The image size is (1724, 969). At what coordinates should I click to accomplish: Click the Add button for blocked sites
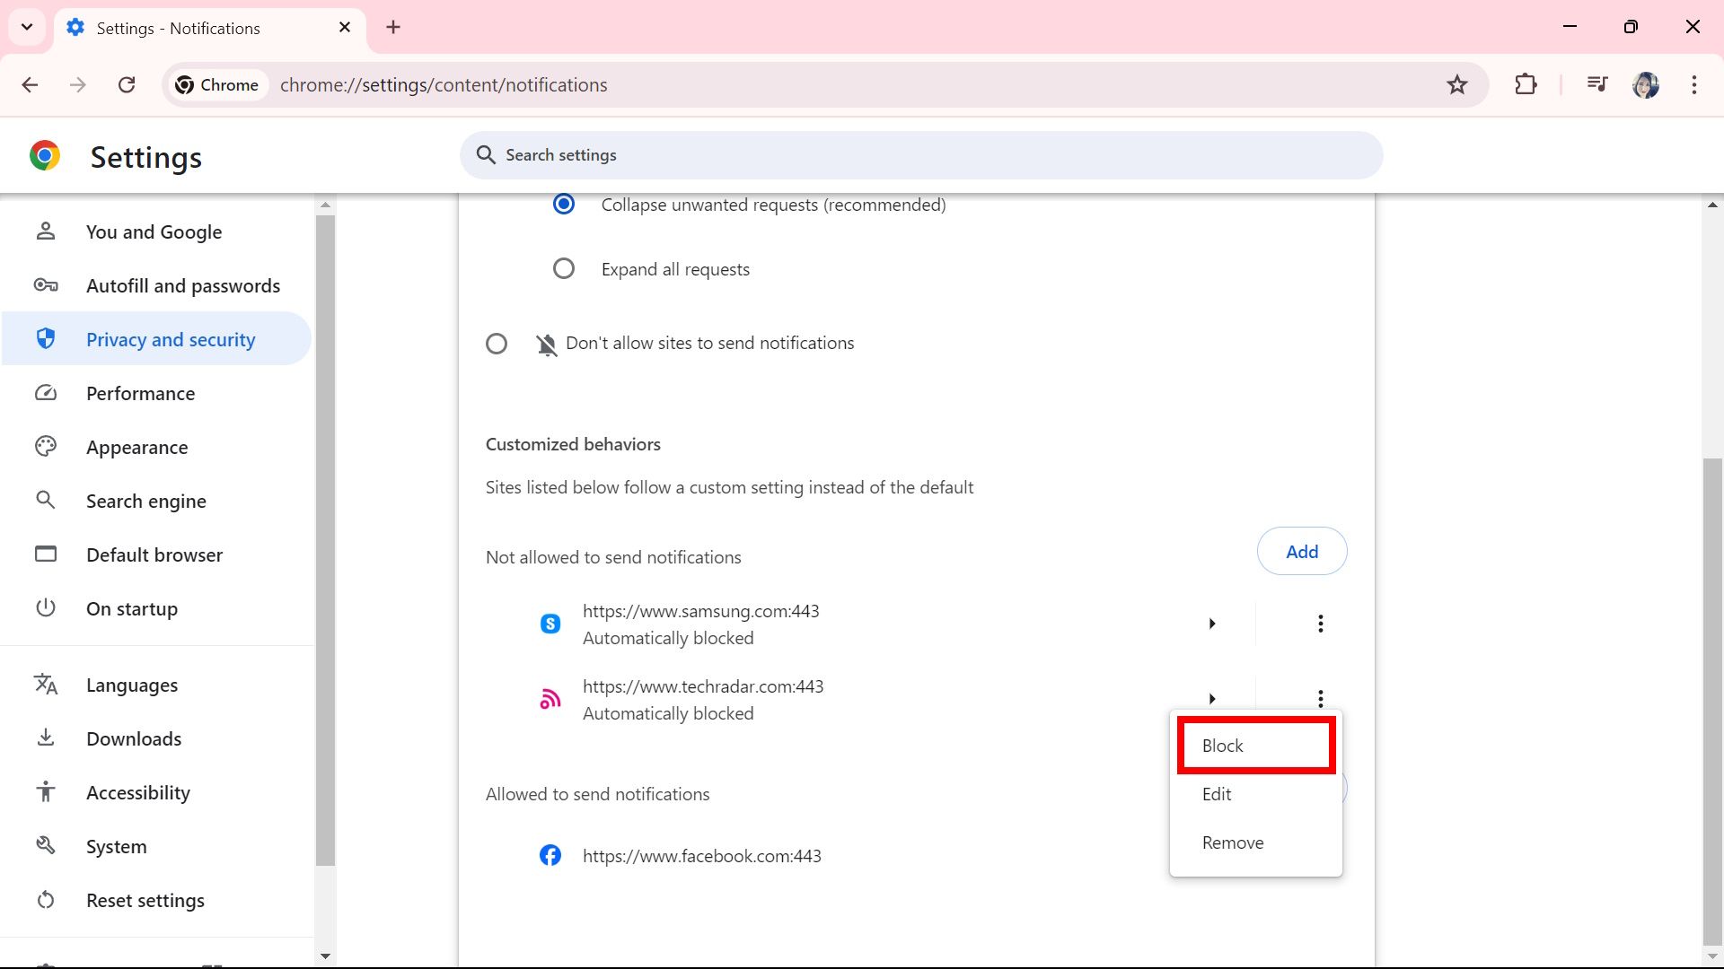(1301, 551)
